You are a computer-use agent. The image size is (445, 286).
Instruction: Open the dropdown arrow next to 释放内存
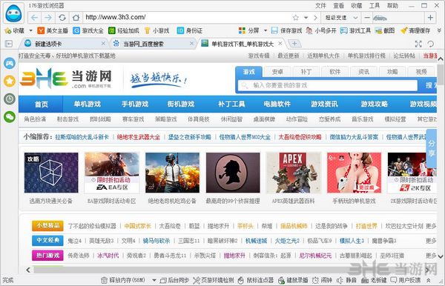click(x=154, y=280)
